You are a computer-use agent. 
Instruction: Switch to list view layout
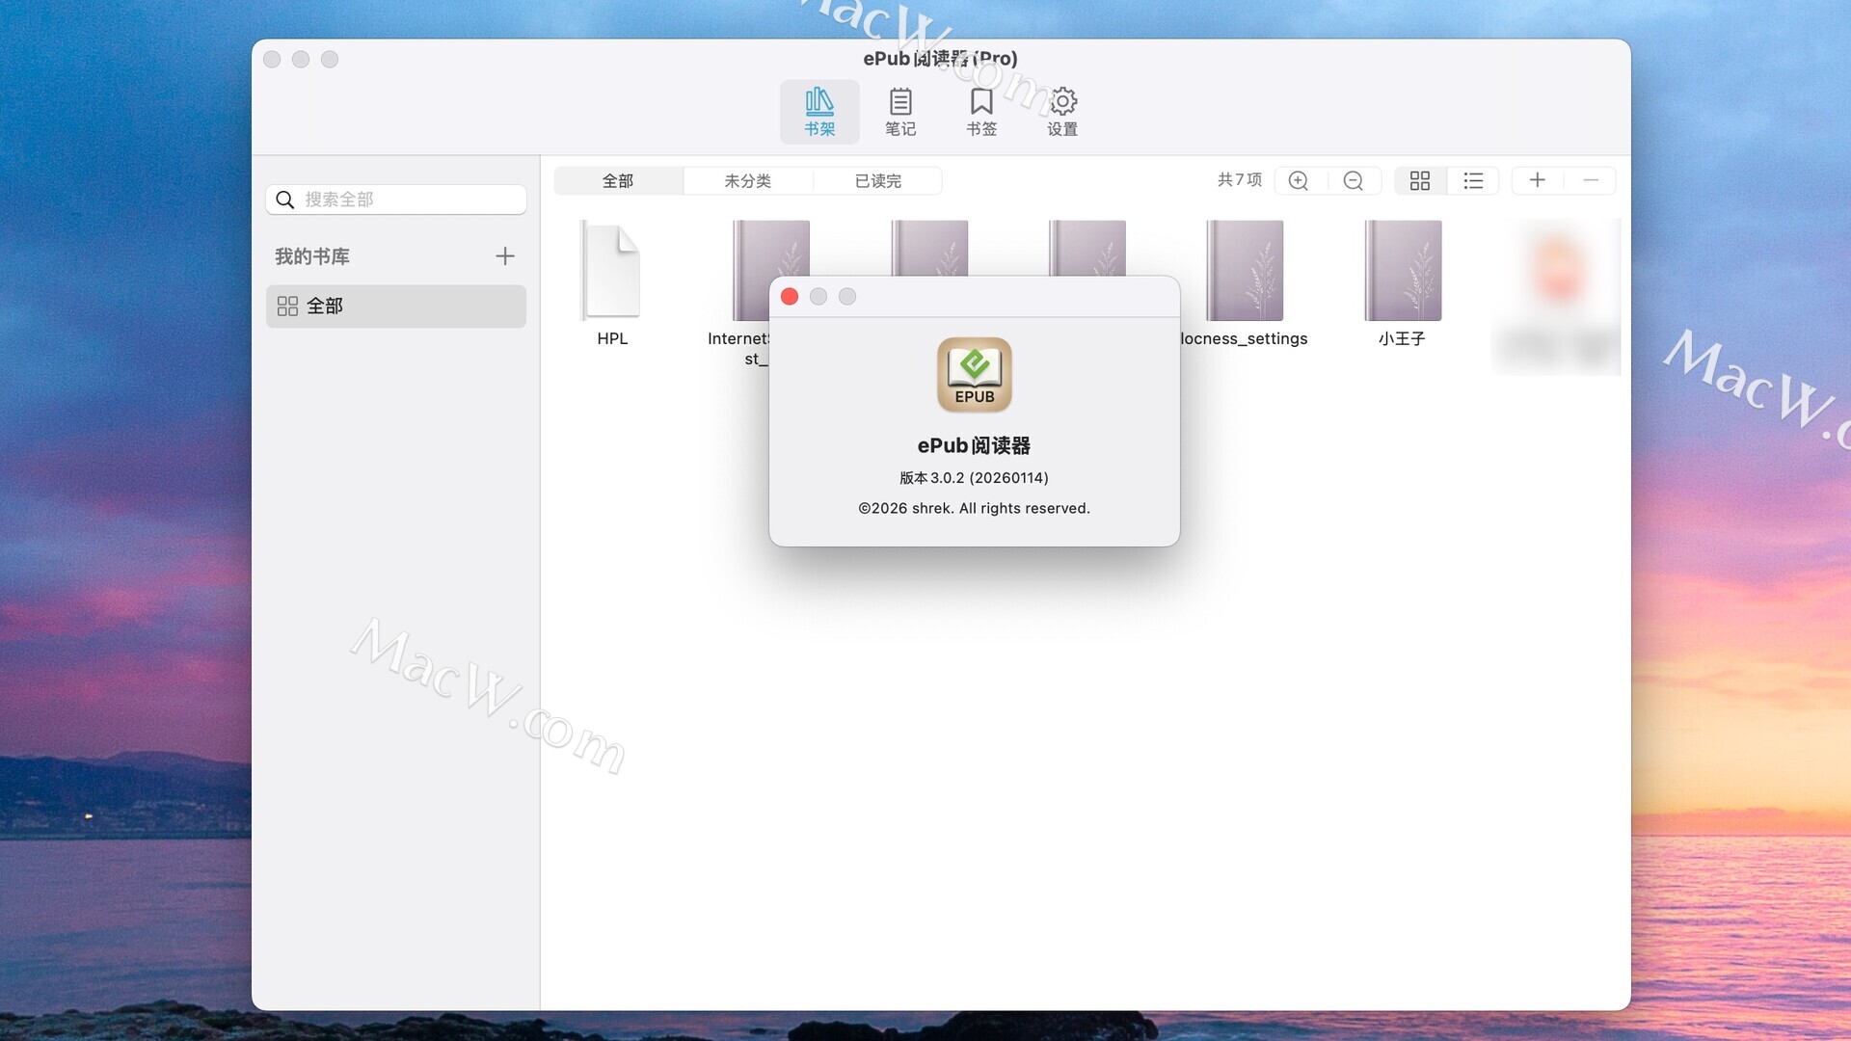click(x=1473, y=181)
